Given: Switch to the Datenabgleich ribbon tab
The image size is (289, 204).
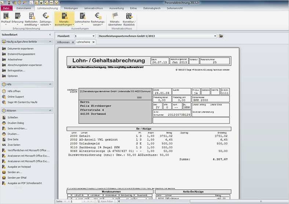Looking at the screenshot, I should pyautogui.click(x=152, y=8).
